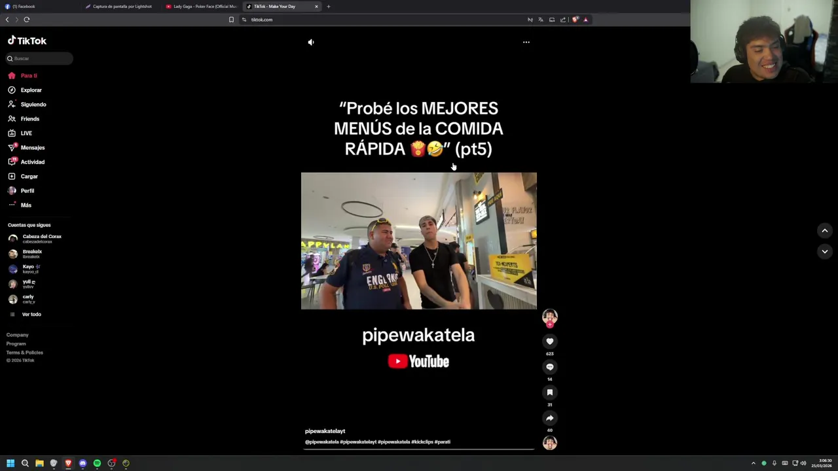
Task: Open Explorar in the sidebar
Action: tap(25, 90)
